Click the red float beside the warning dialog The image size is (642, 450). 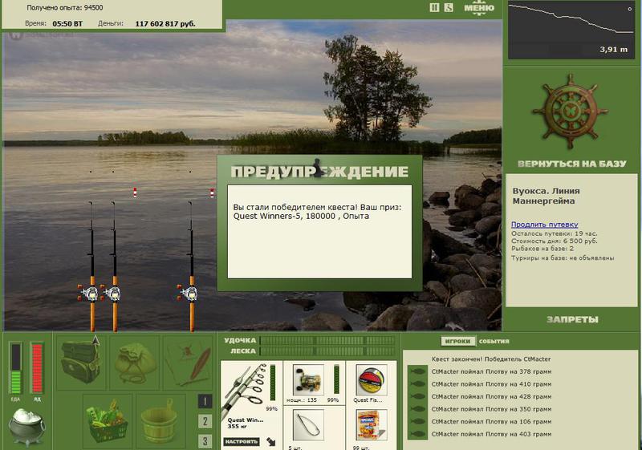click(212, 193)
